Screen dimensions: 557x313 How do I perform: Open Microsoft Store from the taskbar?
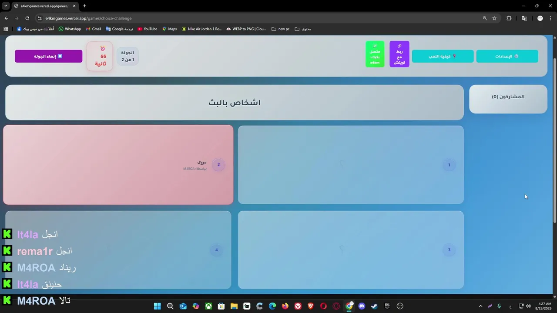221,306
